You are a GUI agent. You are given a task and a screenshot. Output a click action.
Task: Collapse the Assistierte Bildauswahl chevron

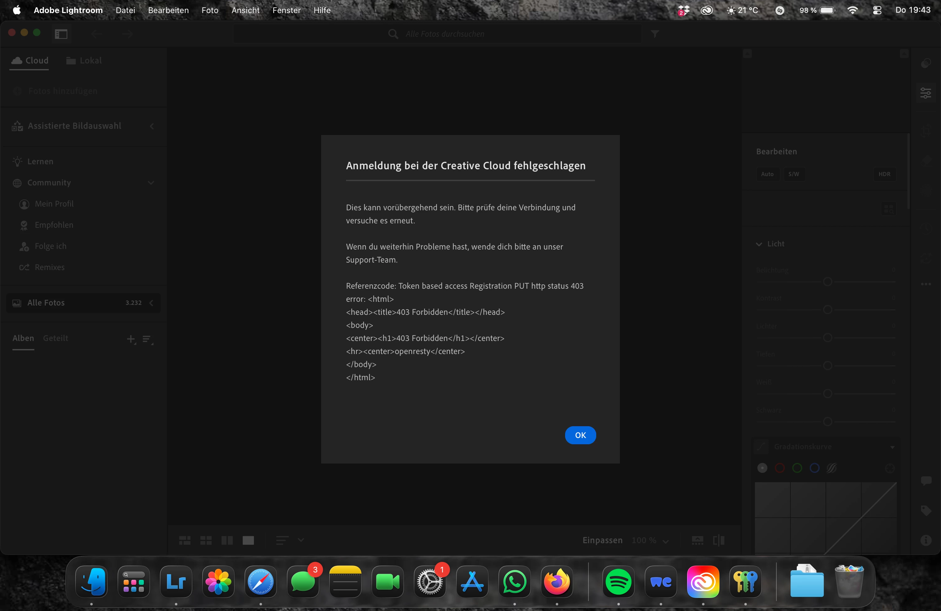(x=152, y=126)
